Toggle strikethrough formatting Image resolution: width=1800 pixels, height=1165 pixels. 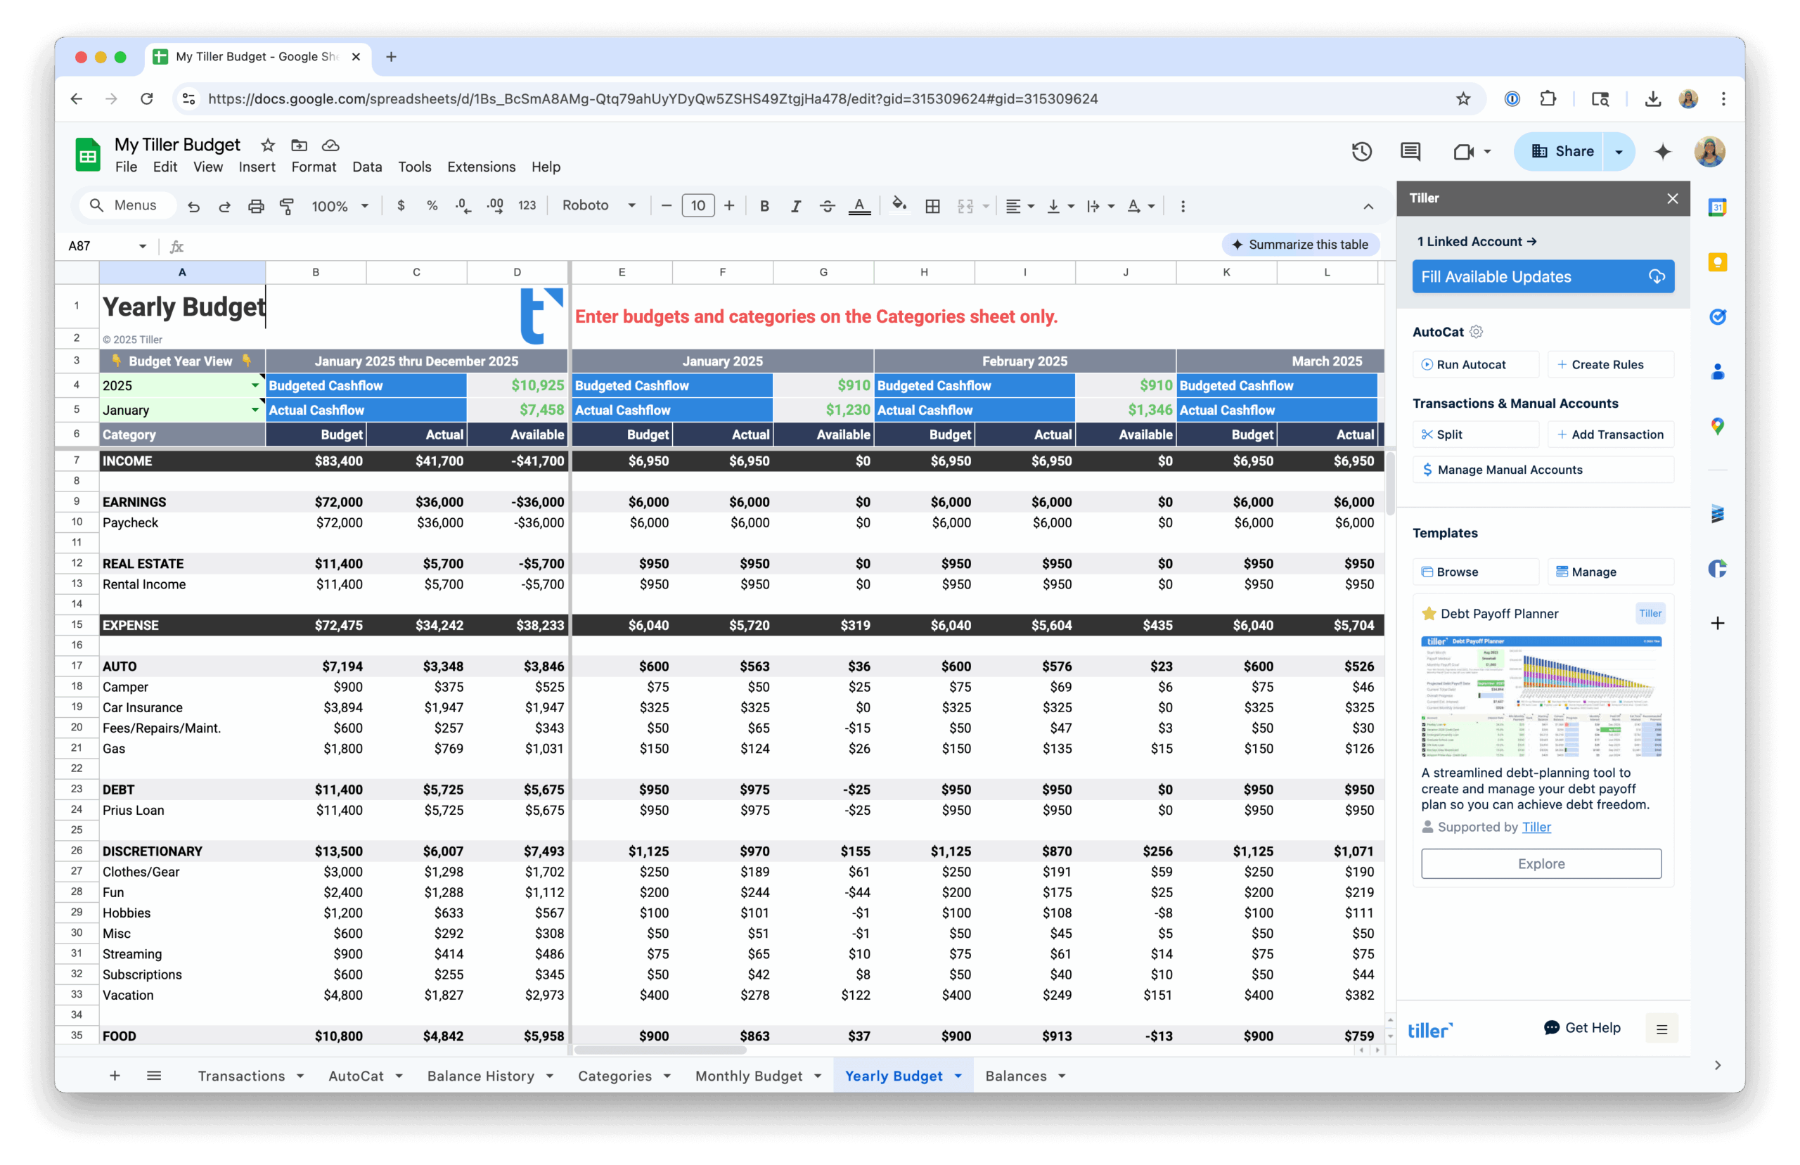828,205
